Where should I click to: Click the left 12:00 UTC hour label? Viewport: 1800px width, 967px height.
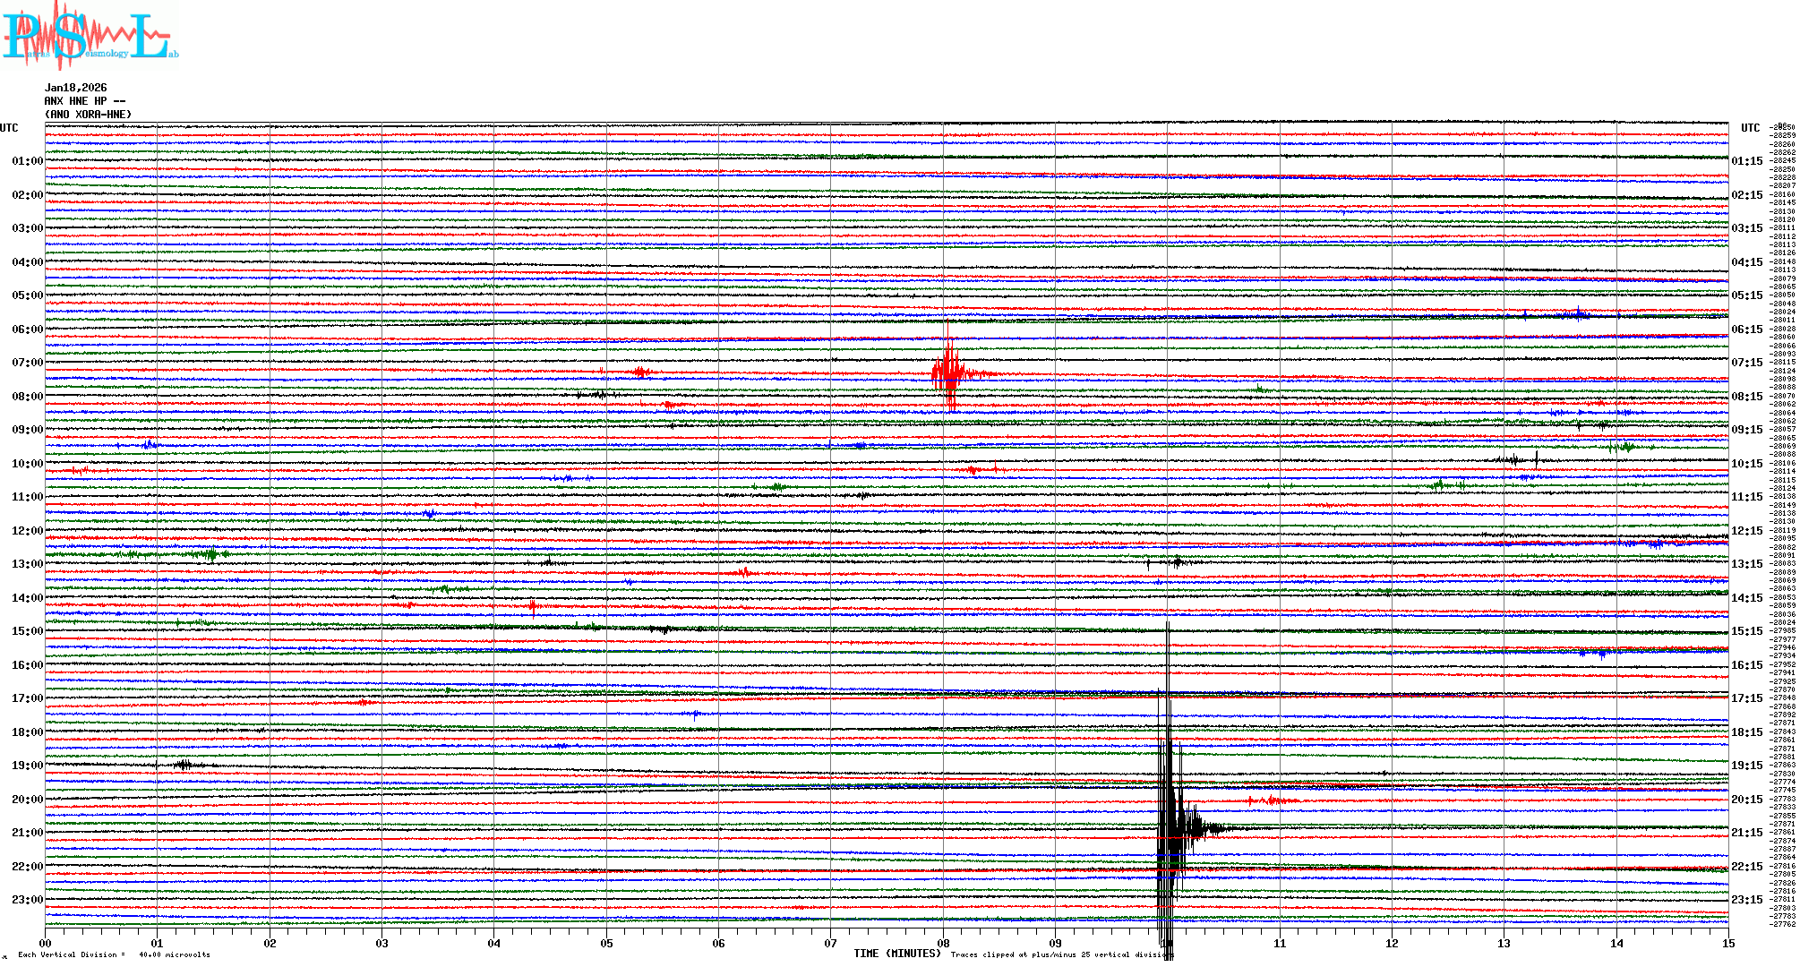pos(27,531)
